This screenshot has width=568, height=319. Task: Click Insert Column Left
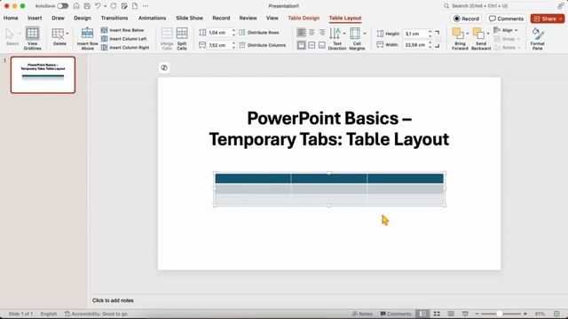124,39
